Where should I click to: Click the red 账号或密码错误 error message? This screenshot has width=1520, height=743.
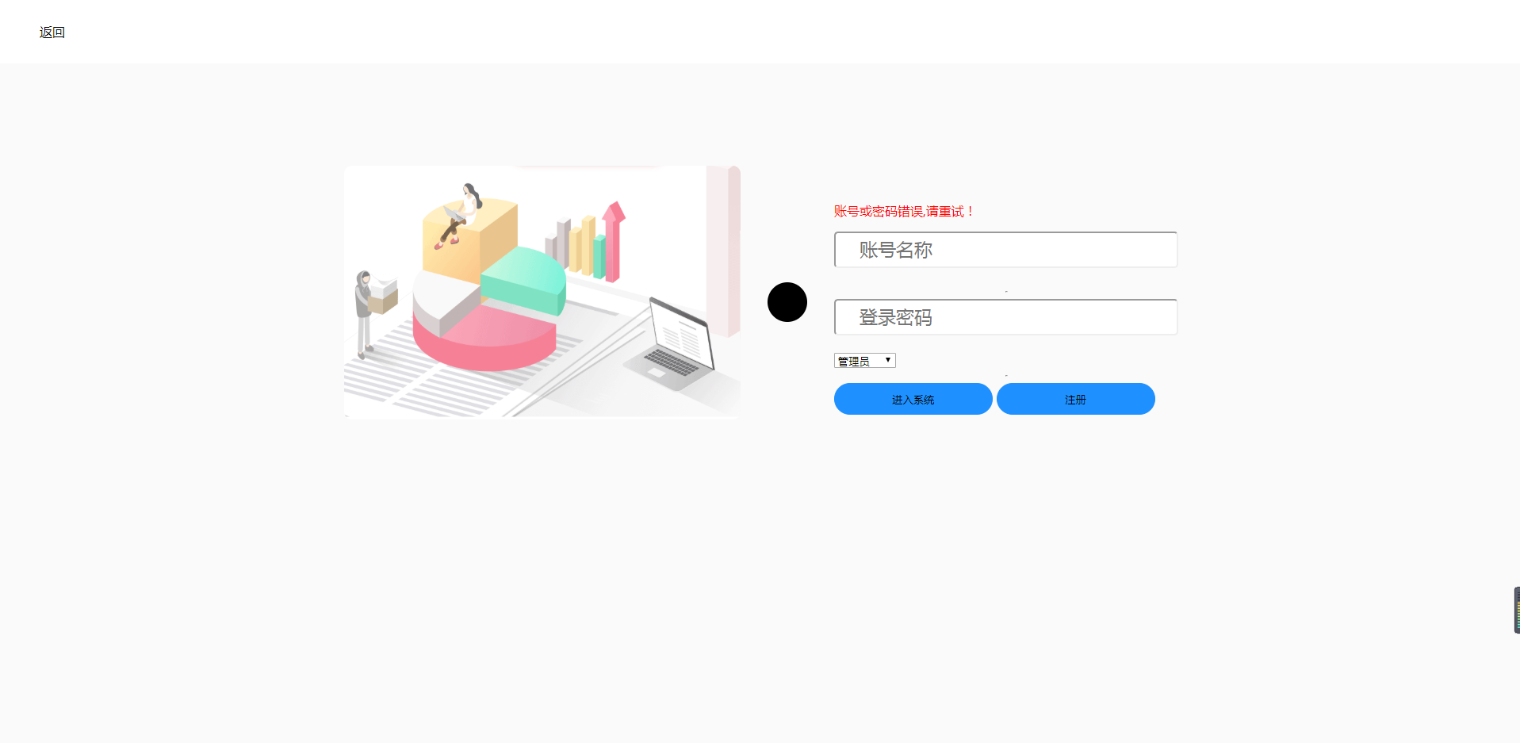(902, 212)
